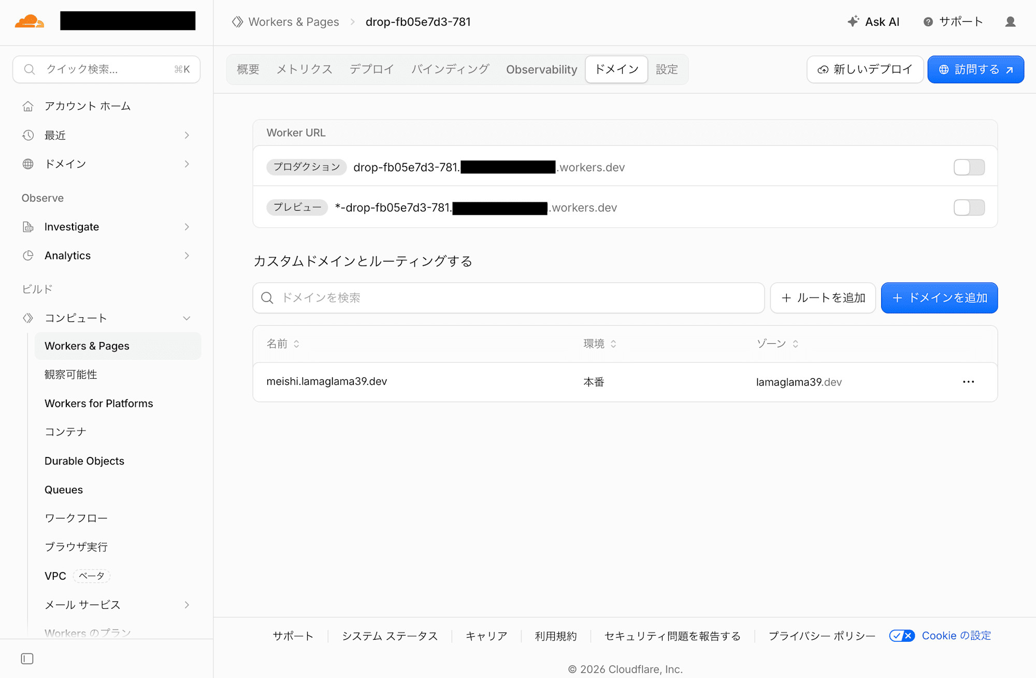The width and height of the screenshot is (1036, 678).
Task: Open ブラウザ実行 in sidebar
Action: click(76, 547)
